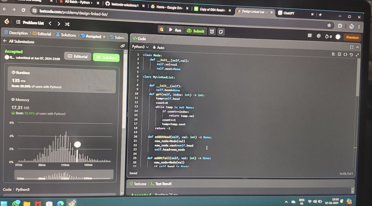Format code lines icon in editor

[333, 54]
